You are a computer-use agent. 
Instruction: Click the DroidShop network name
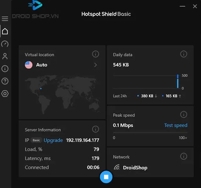[x=135, y=168]
